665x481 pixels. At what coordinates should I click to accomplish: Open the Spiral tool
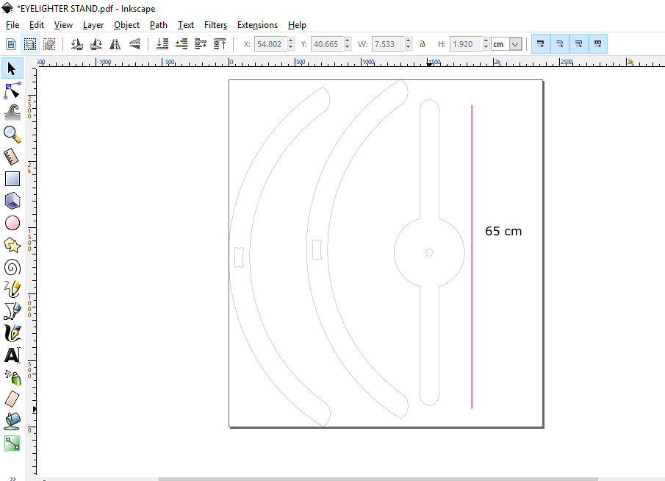(x=11, y=266)
